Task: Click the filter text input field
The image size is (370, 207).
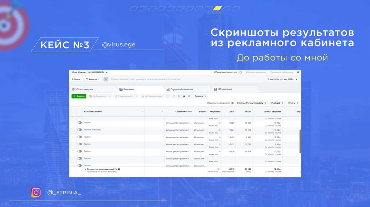Action: pyautogui.click(x=186, y=79)
